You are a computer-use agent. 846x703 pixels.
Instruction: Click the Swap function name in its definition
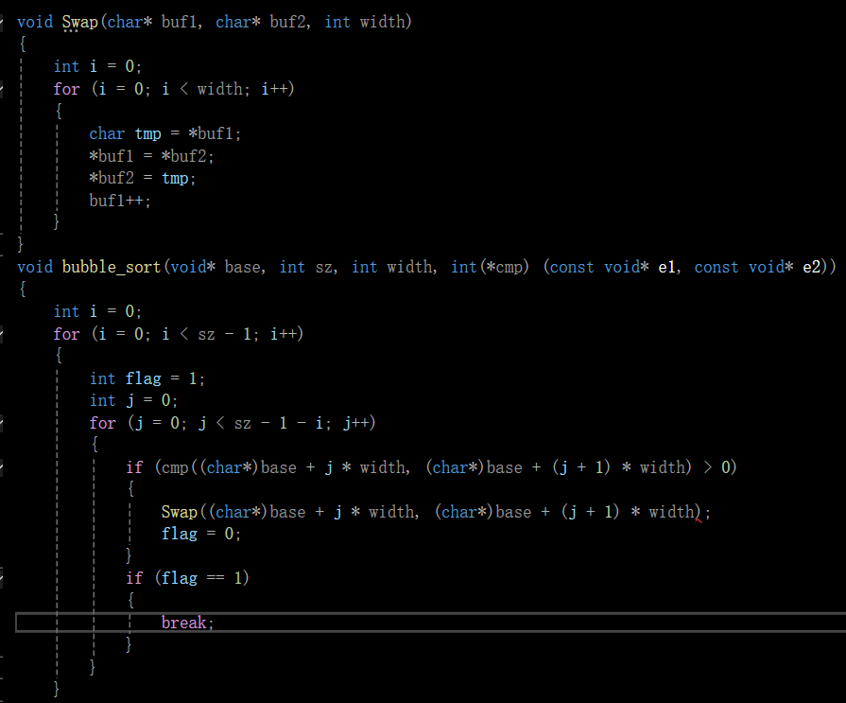[x=79, y=22]
